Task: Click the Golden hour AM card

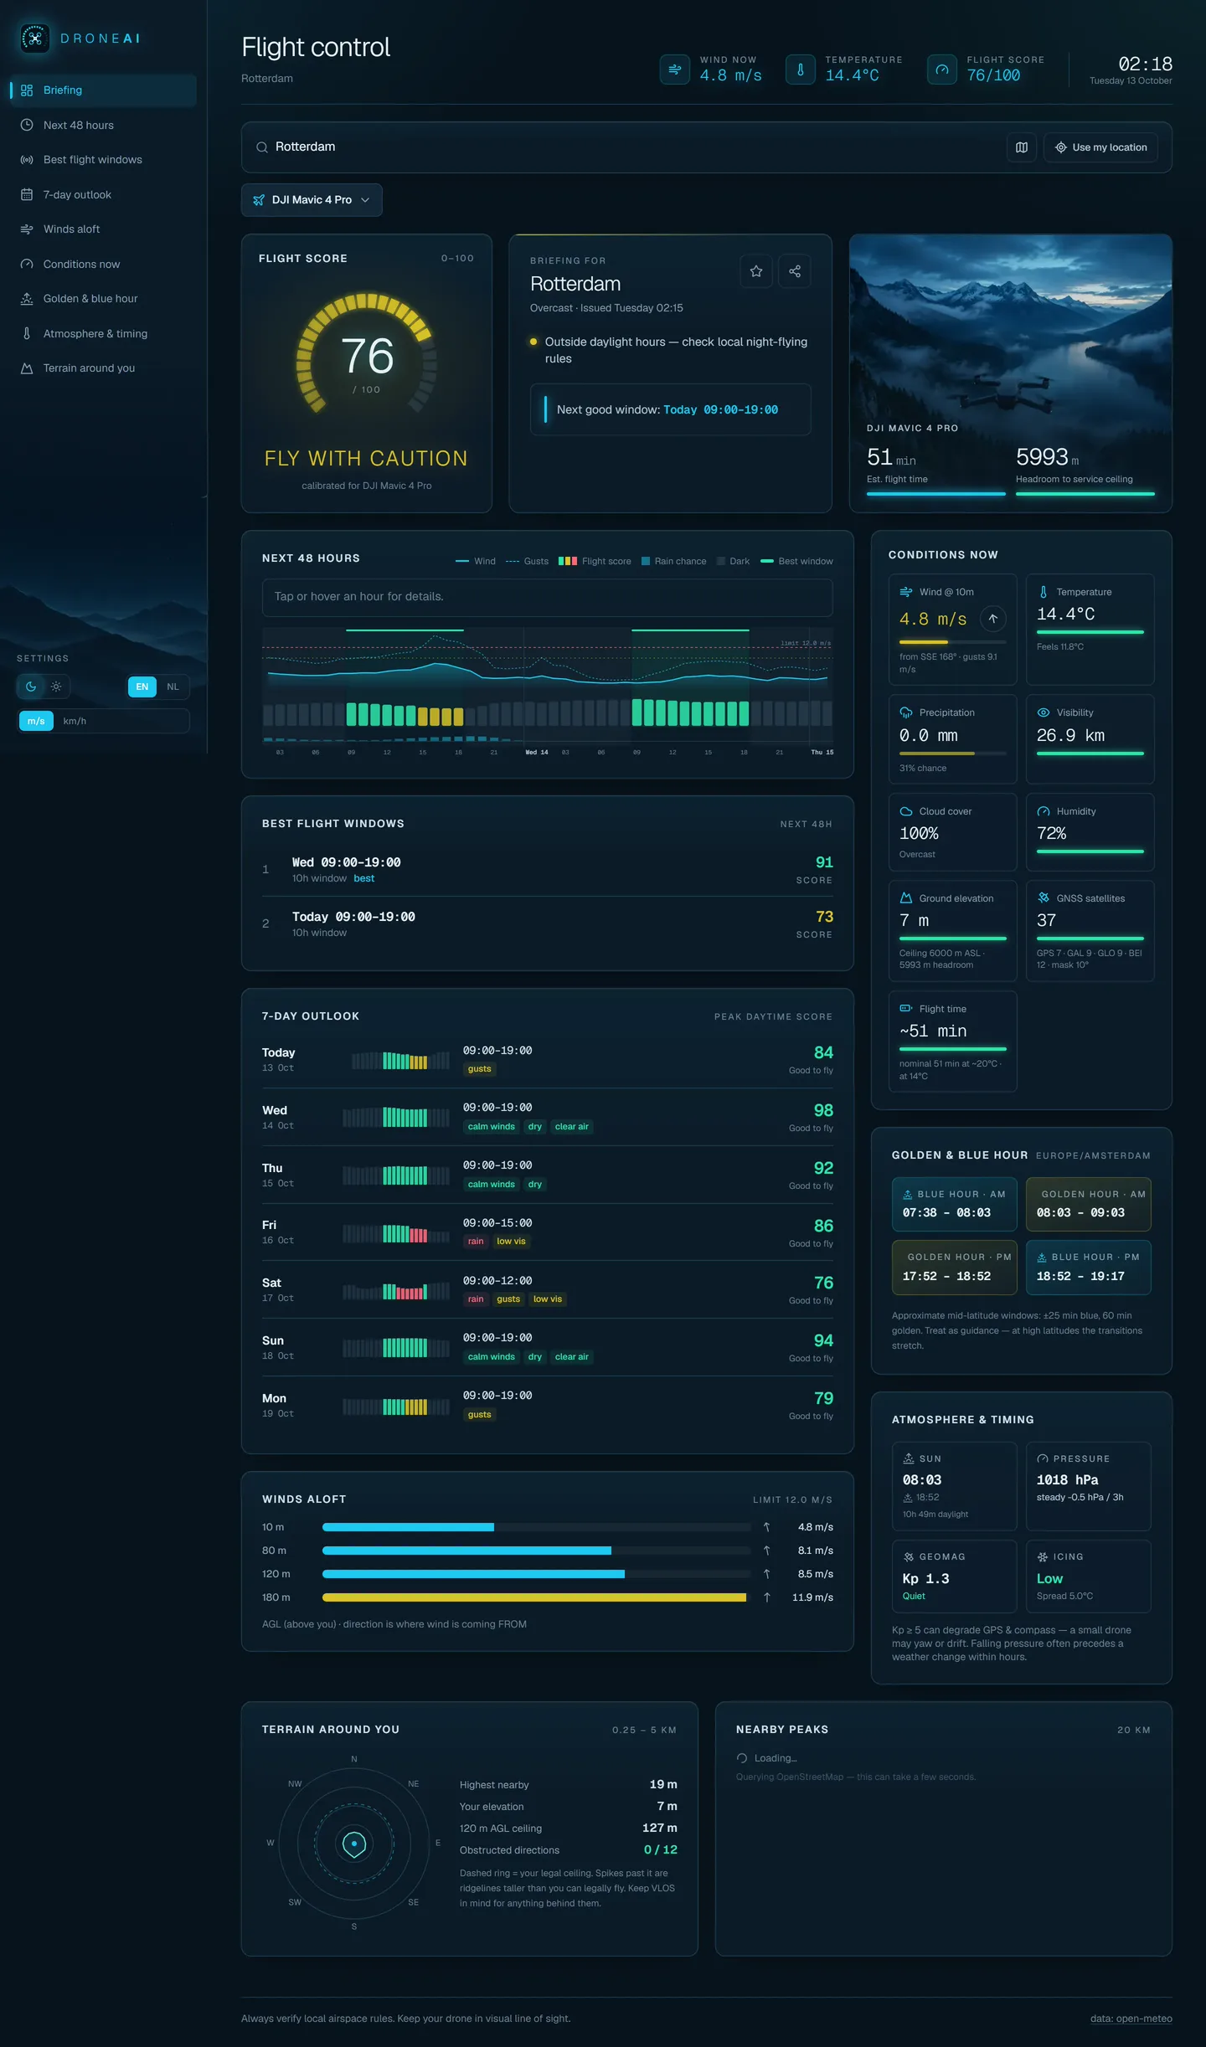Action: [x=1088, y=1204]
